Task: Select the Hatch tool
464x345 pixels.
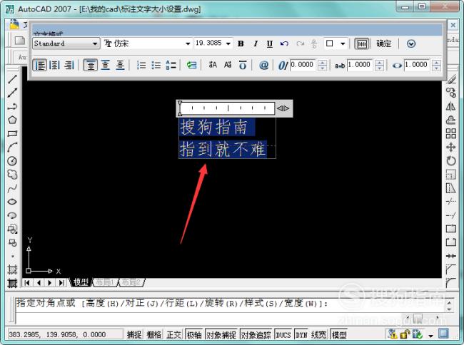Action: tap(12, 269)
